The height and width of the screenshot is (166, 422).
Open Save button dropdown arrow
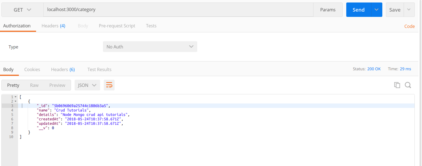[409, 10]
